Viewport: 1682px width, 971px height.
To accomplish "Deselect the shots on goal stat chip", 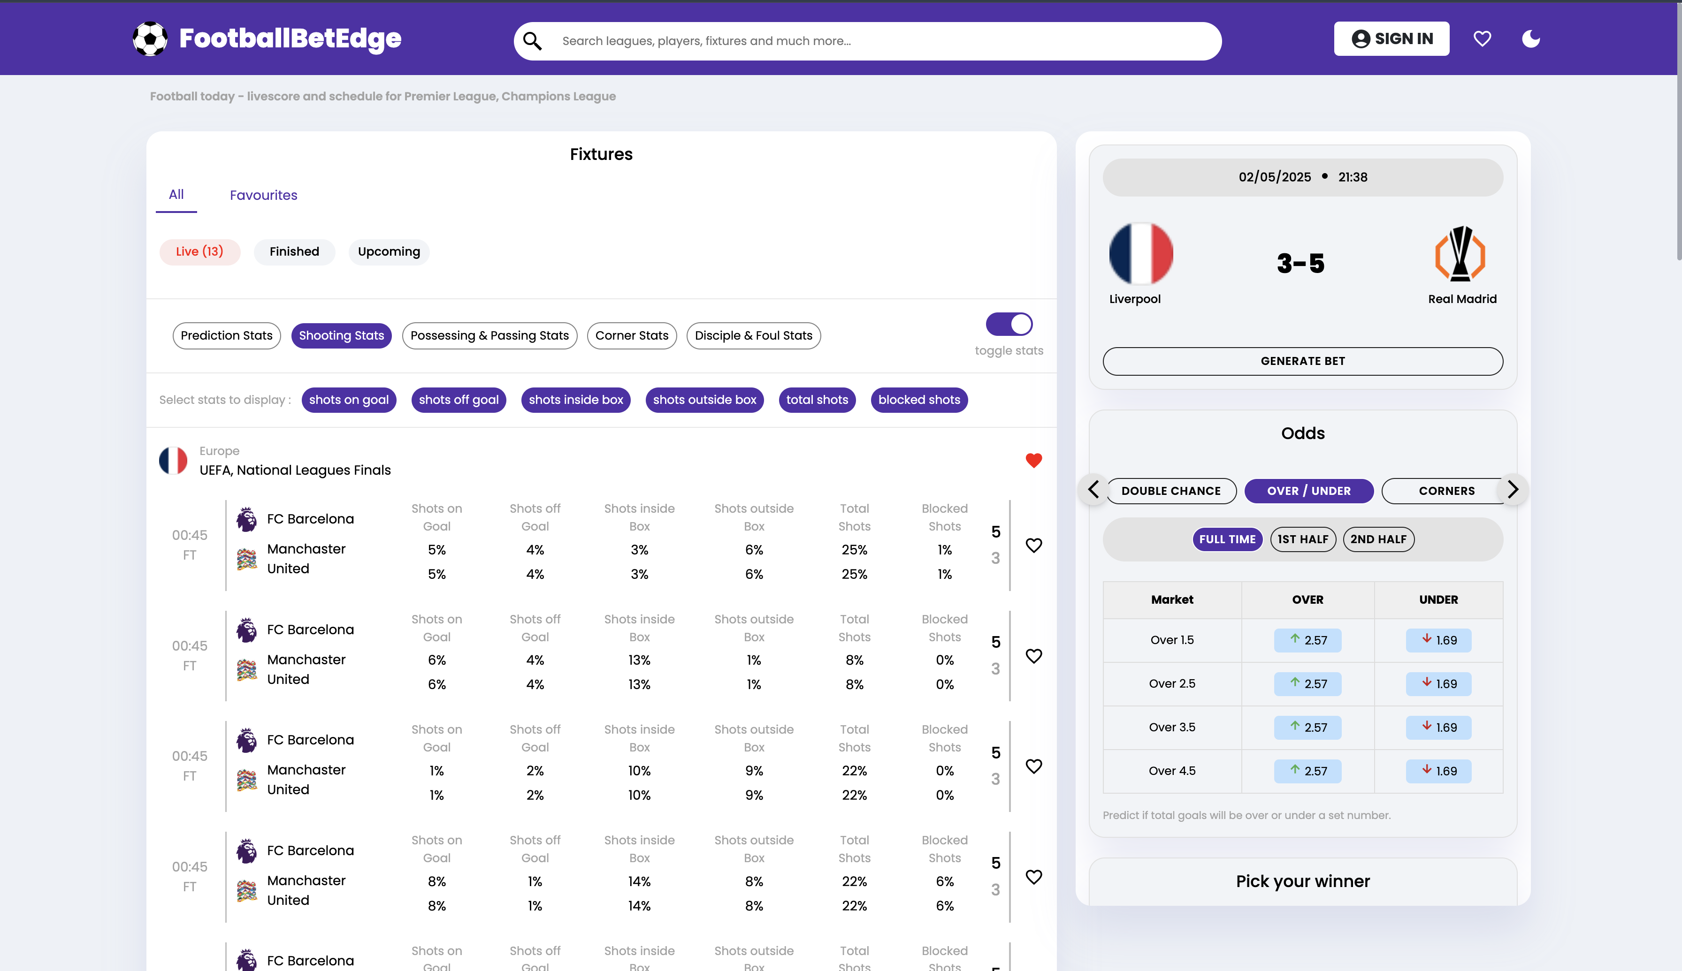I will click(x=348, y=400).
